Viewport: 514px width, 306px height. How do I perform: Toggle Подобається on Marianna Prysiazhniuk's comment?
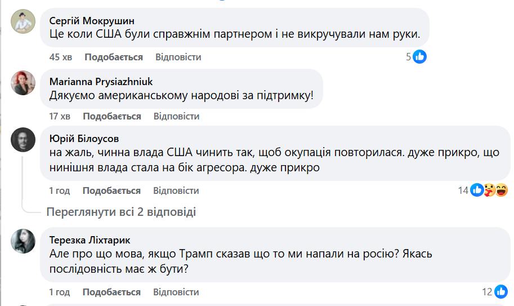coord(111,116)
